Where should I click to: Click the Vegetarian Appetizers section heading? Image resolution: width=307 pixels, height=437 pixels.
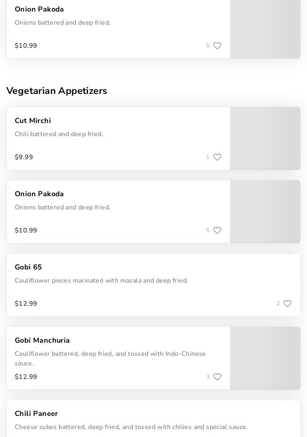click(x=57, y=91)
